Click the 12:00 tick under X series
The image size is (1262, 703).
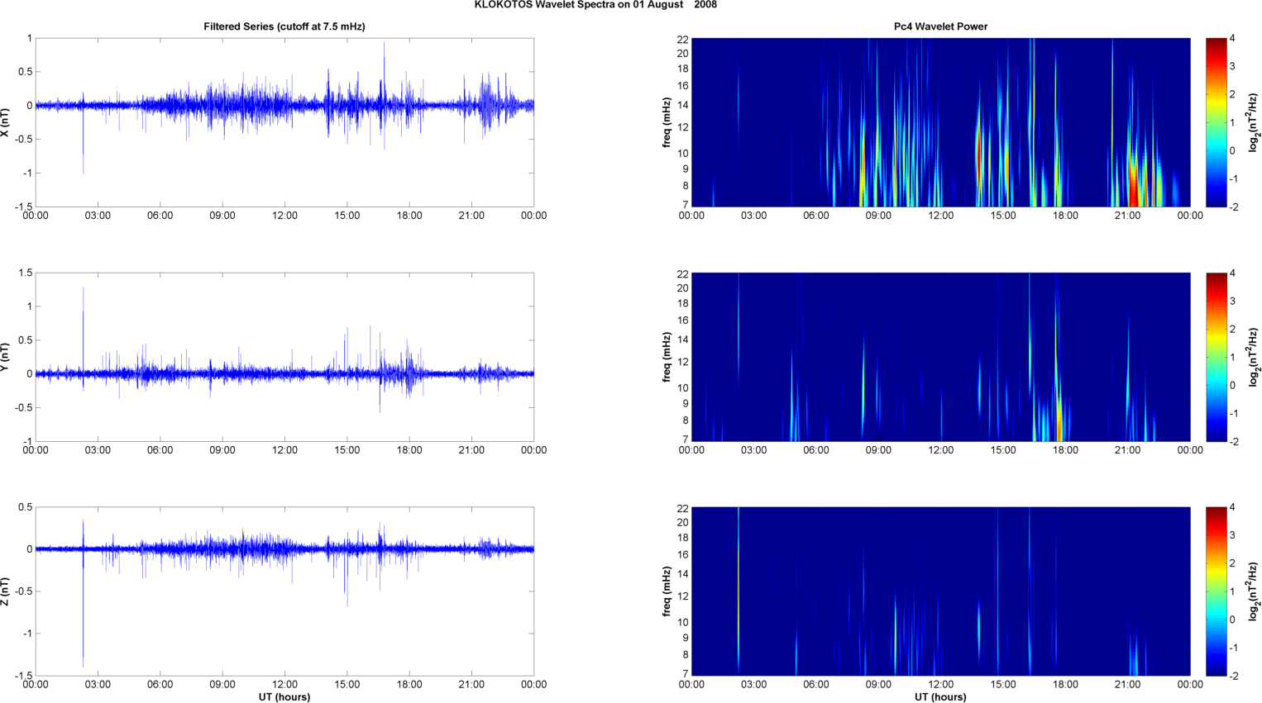(284, 216)
